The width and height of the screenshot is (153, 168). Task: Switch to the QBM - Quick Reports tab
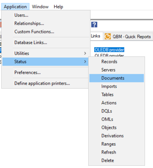(131, 37)
